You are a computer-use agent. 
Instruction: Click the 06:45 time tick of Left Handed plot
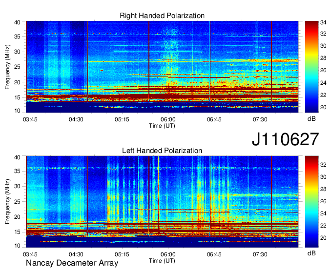click(x=214, y=254)
